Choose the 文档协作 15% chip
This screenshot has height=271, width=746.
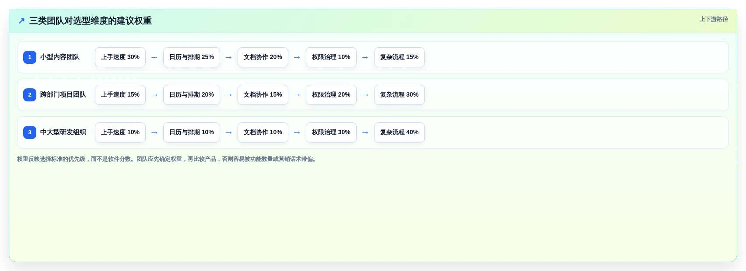coord(263,95)
